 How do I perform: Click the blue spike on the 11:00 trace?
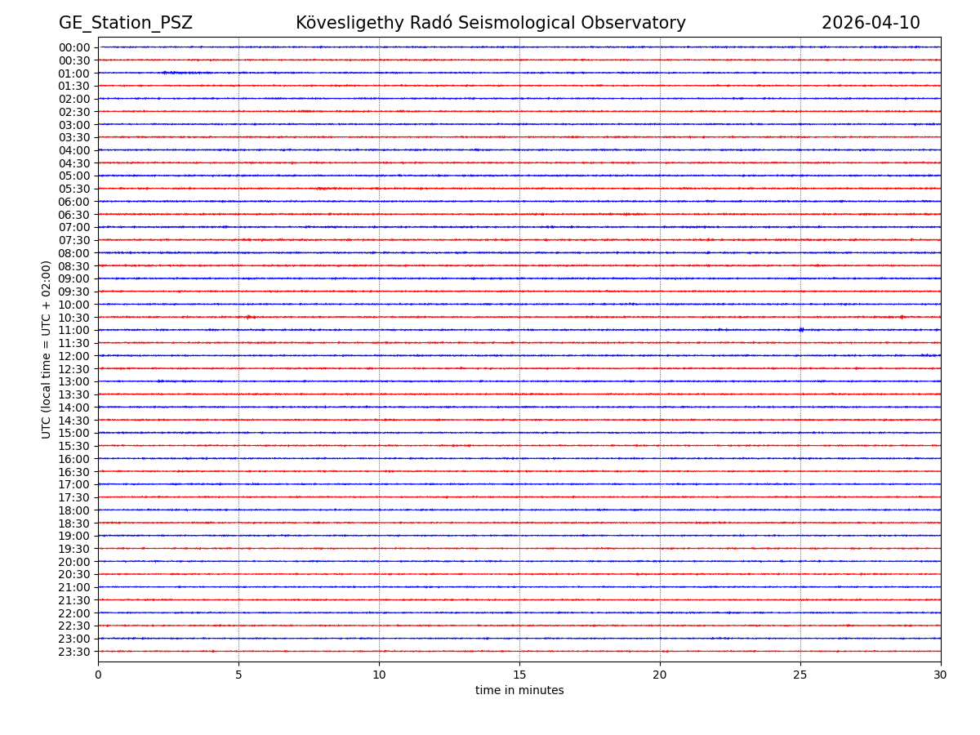[801, 330]
